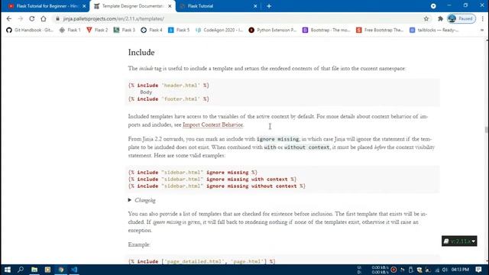The image size is (489, 275).
Task: Bookmark this page with the star icon
Action: click(426, 18)
